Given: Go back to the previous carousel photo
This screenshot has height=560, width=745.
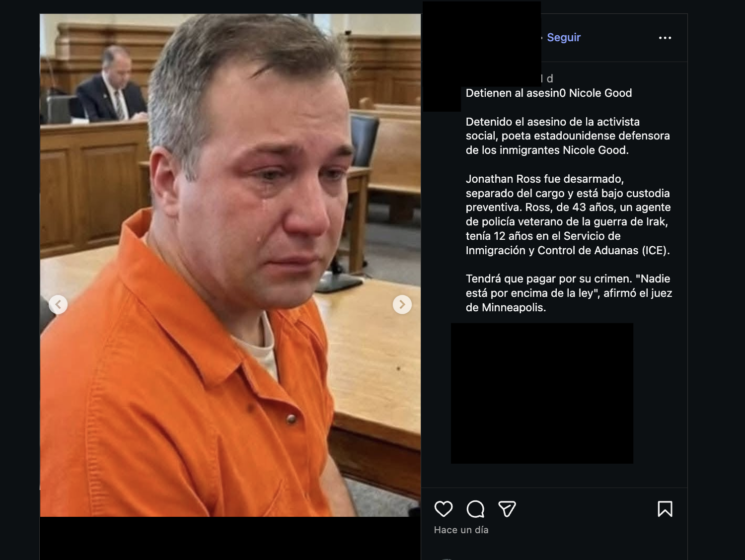Looking at the screenshot, I should [x=58, y=304].
